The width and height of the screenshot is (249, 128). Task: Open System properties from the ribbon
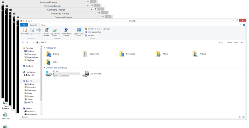tap(93, 32)
